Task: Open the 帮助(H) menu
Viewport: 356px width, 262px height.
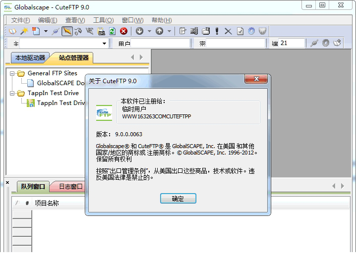Action: point(162,20)
